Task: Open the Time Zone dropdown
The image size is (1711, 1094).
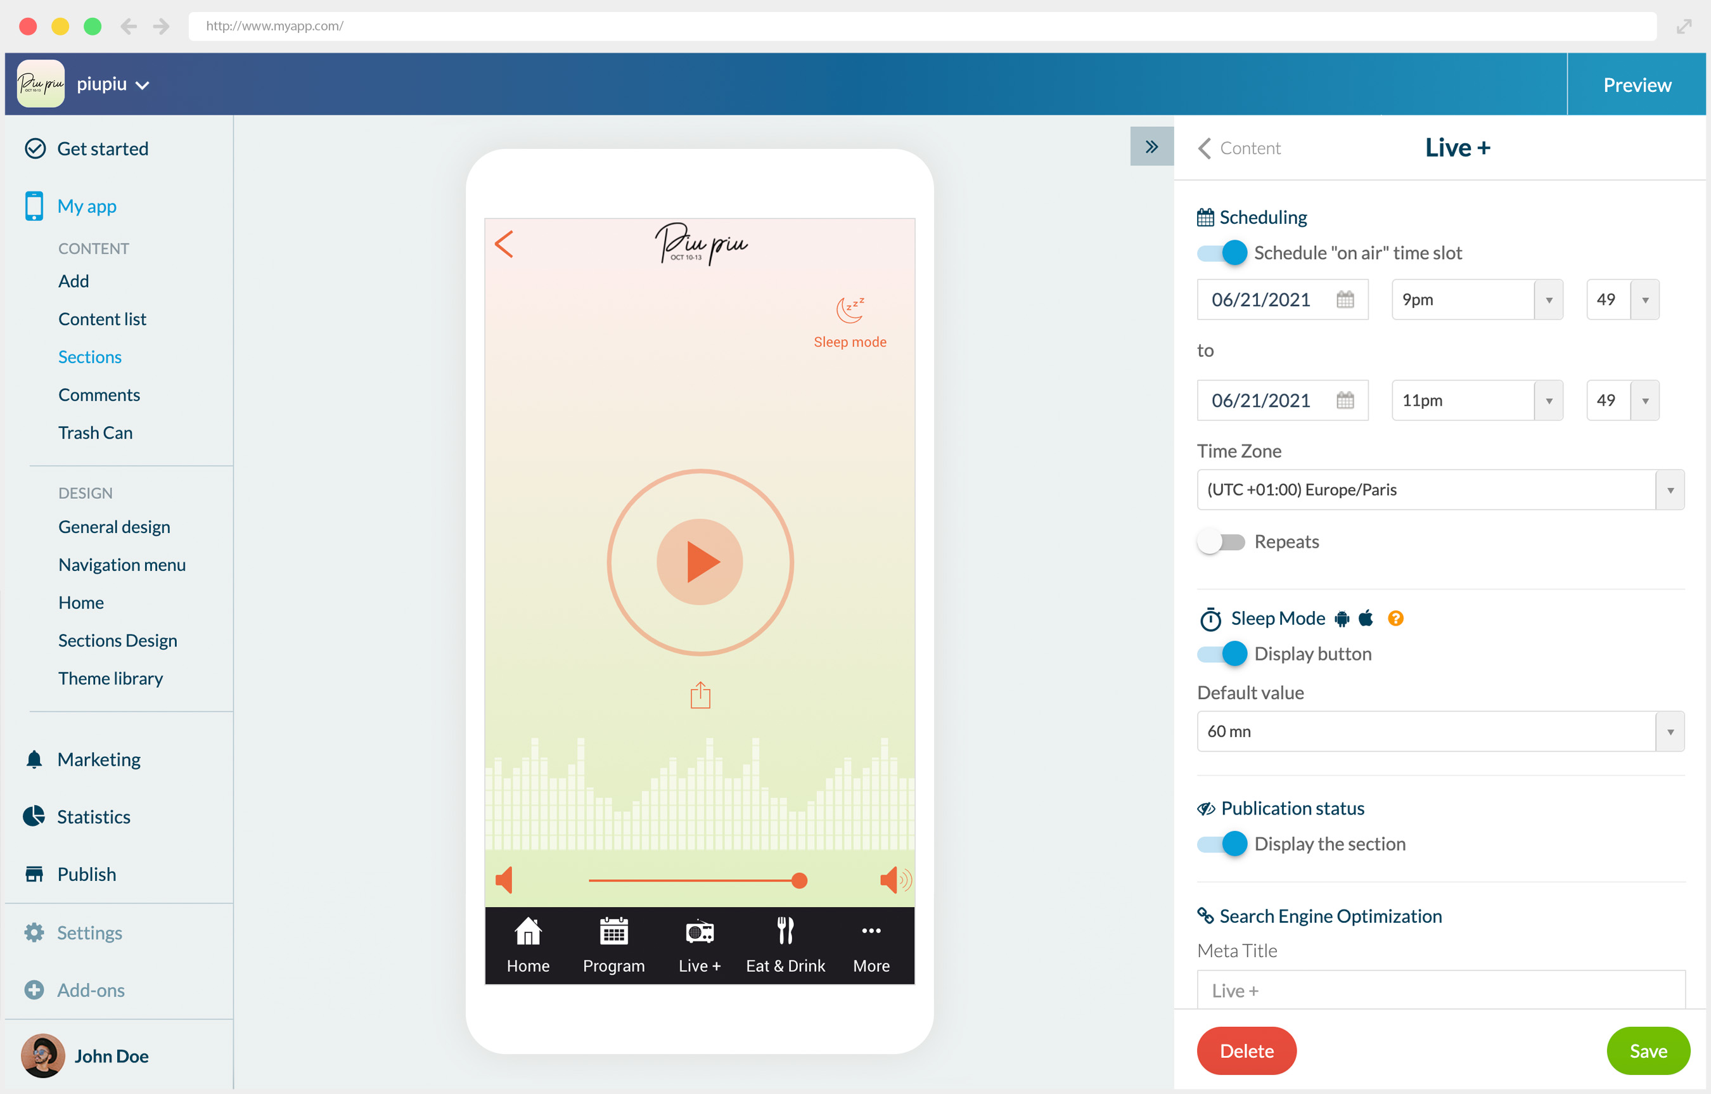Action: pos(1440,490)
